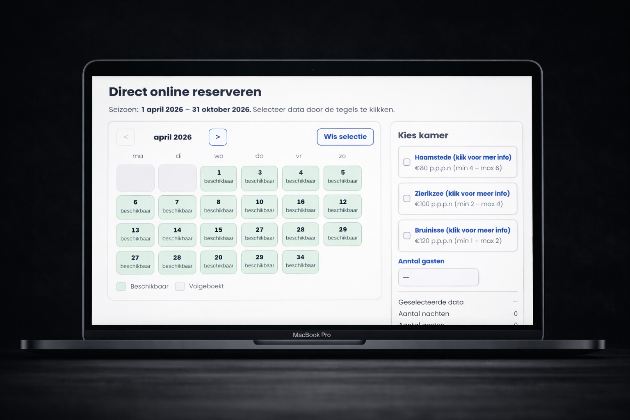Viewport: 630px width, 420px height.
Task: Check the Bruinisse room checkbox
Action: [407, 235]
